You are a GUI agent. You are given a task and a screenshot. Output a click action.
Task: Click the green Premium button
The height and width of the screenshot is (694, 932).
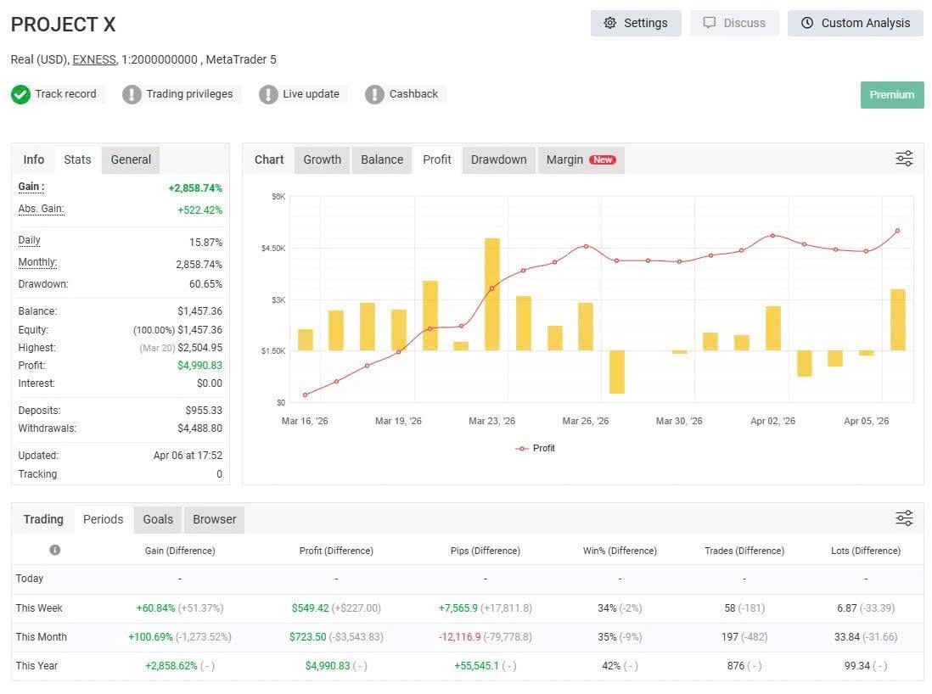891,94
